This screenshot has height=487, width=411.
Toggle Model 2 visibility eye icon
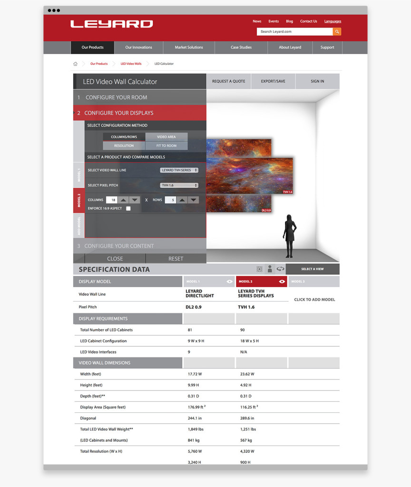(282, 282)
